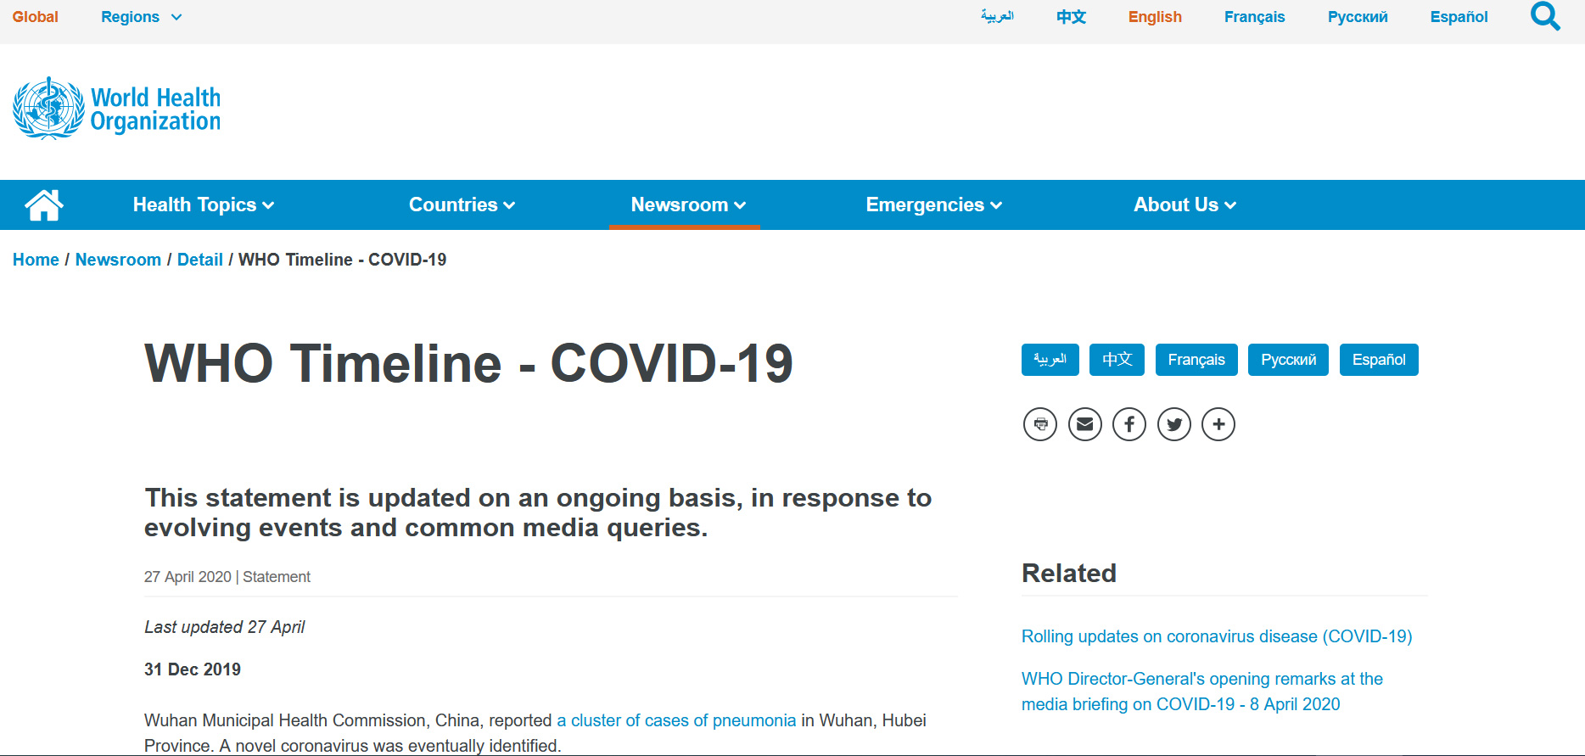The image size is (1585, 756).
Task: Expand the Health Topics menu
Action: [204, 204]
